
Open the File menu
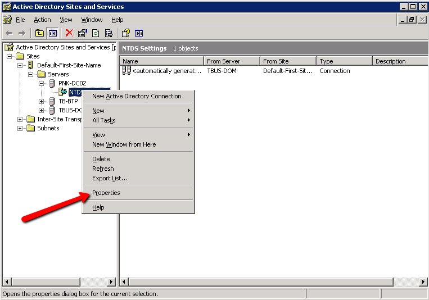(20, 20)
